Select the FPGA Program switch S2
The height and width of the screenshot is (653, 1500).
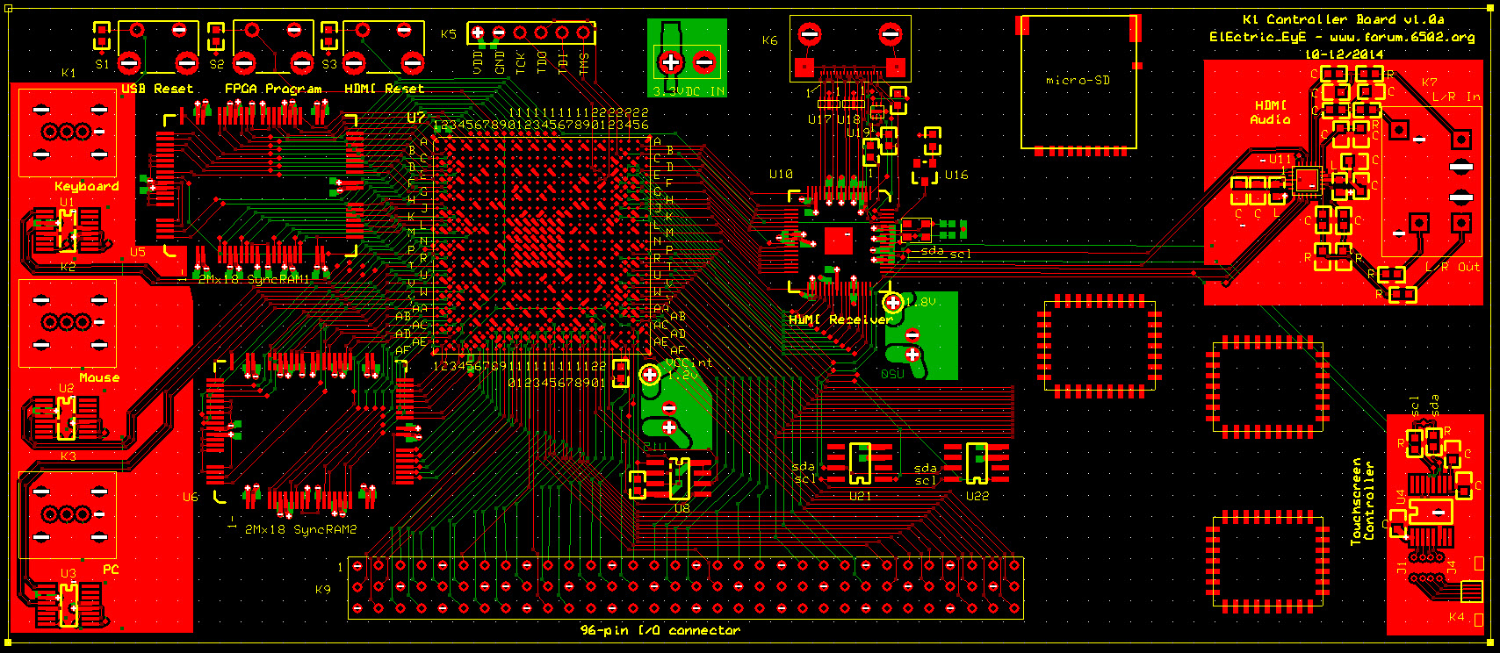272,47
